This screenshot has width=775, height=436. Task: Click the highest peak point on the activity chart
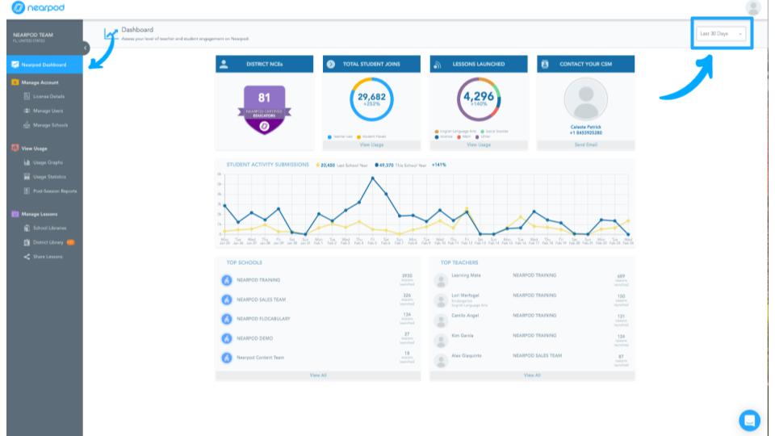point(373,178)
